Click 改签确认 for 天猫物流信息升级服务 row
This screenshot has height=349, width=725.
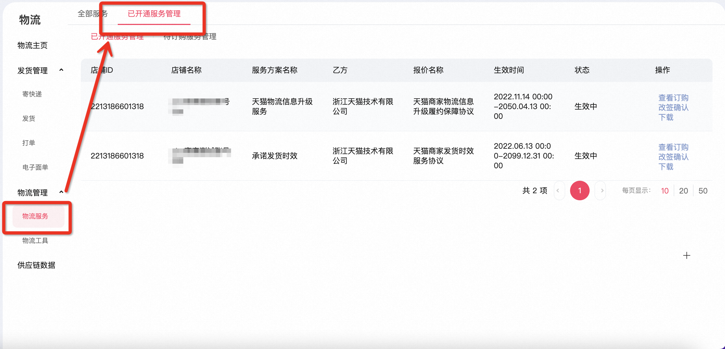[x=673, y=107]
